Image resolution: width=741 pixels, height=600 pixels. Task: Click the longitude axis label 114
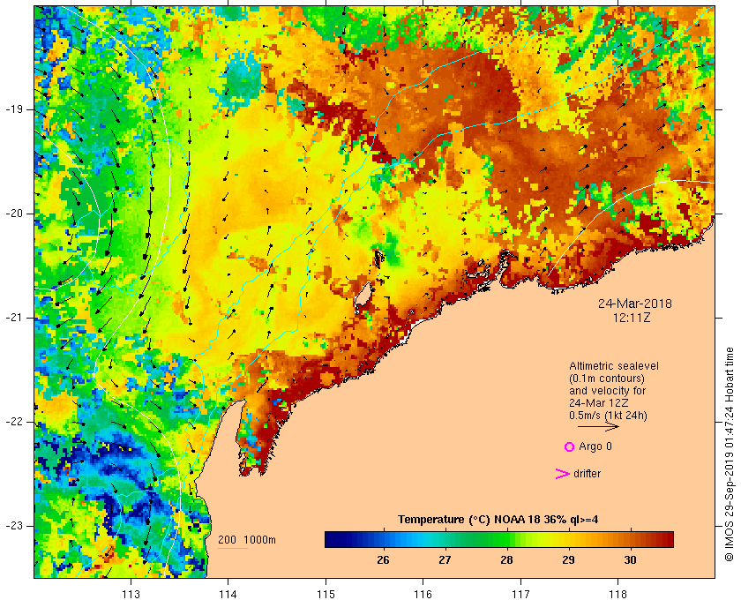pos(228,594)
